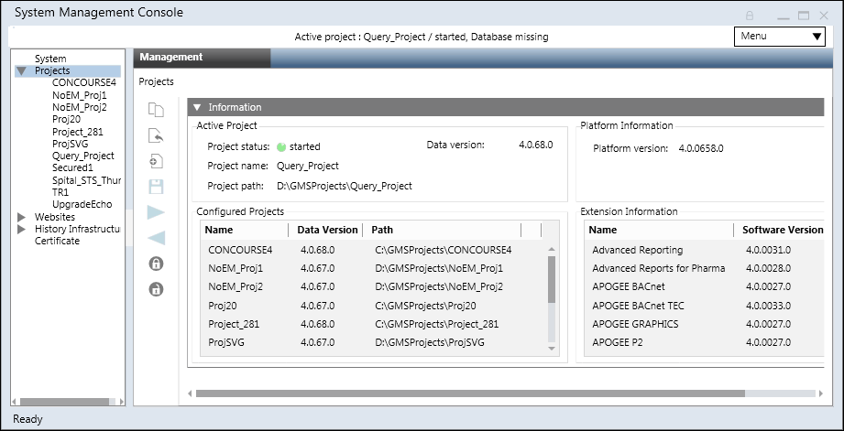Sort by the Data Version column header
The width and height of the screenshot is (844, 431).
pos(327,230)
